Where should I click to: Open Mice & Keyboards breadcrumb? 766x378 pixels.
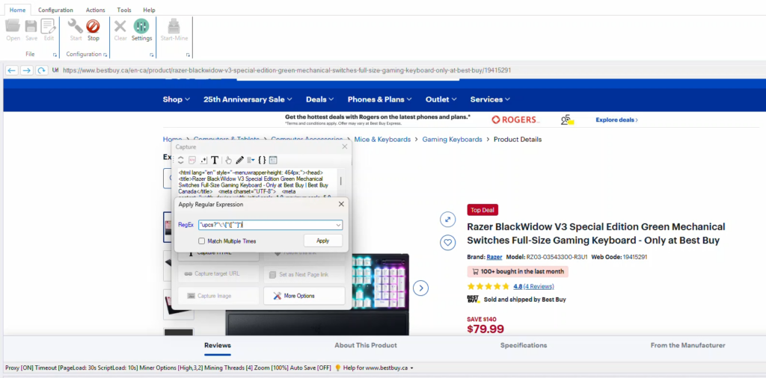point(382,140)
